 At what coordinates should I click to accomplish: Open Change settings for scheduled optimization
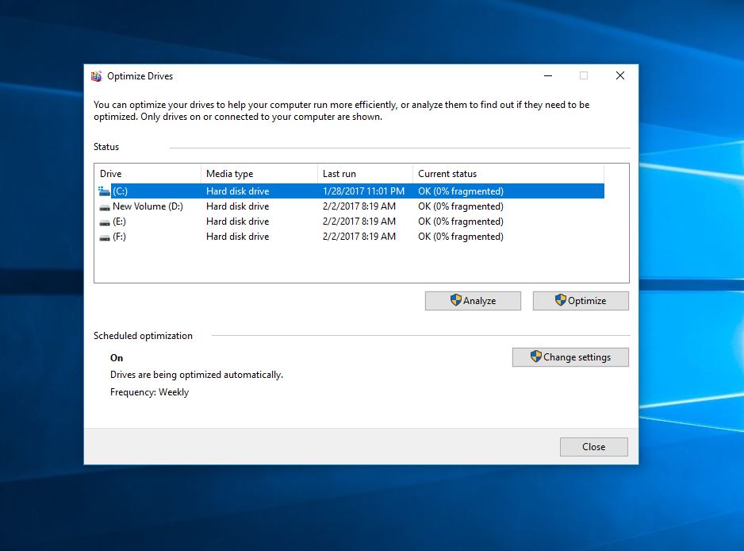pyautogui.click(x=570, y=357)
